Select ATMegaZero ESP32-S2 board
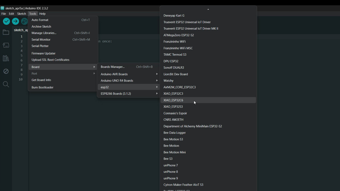 (x=208, y=35)
